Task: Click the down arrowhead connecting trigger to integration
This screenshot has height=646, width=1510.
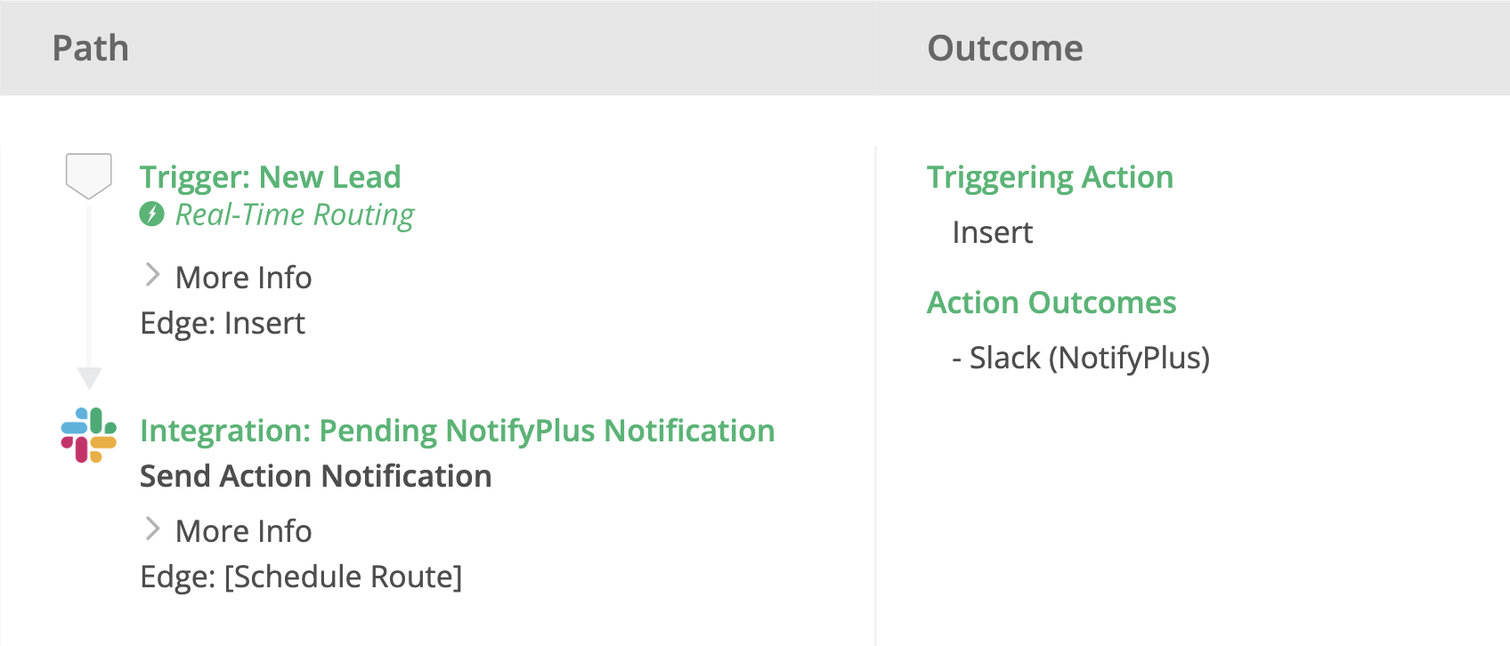Action: click(x=89, y=377)
